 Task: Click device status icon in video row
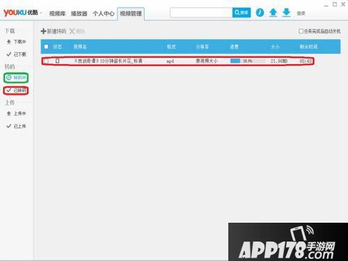pyautogui.click(x=57, y=61)
